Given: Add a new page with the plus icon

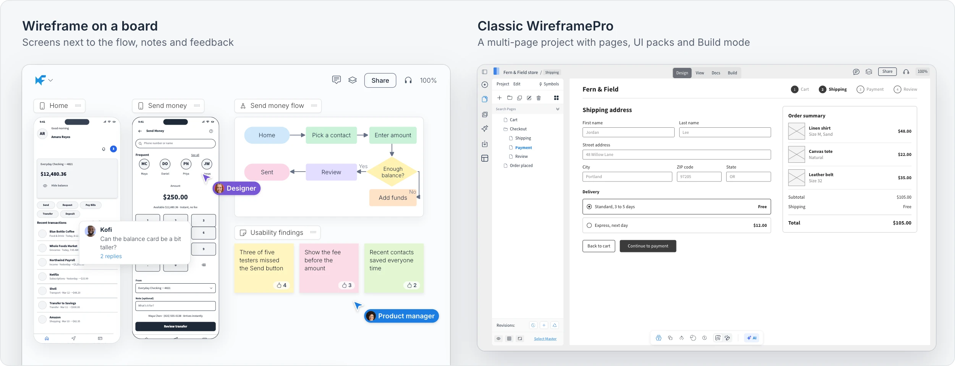Looking at the screenshot, I should click(499, 98).
